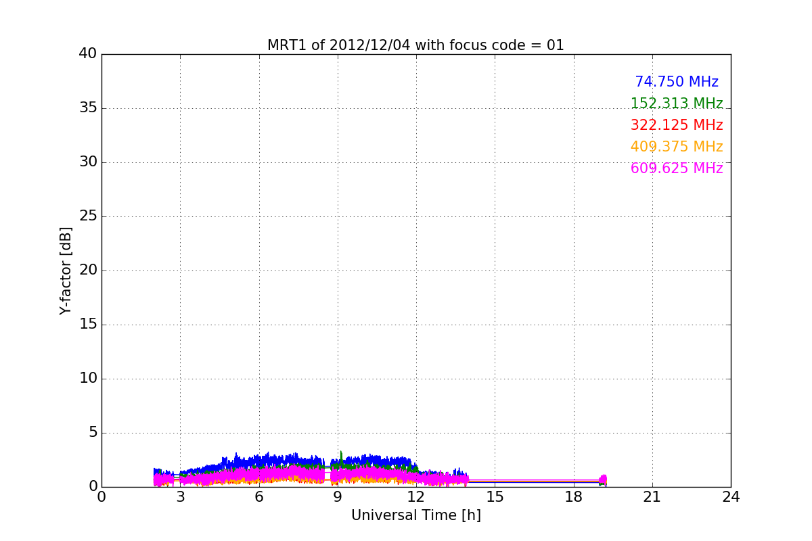Select the 74.750 MHz legend label
This screenshot has height=541, width=812.
677,82
